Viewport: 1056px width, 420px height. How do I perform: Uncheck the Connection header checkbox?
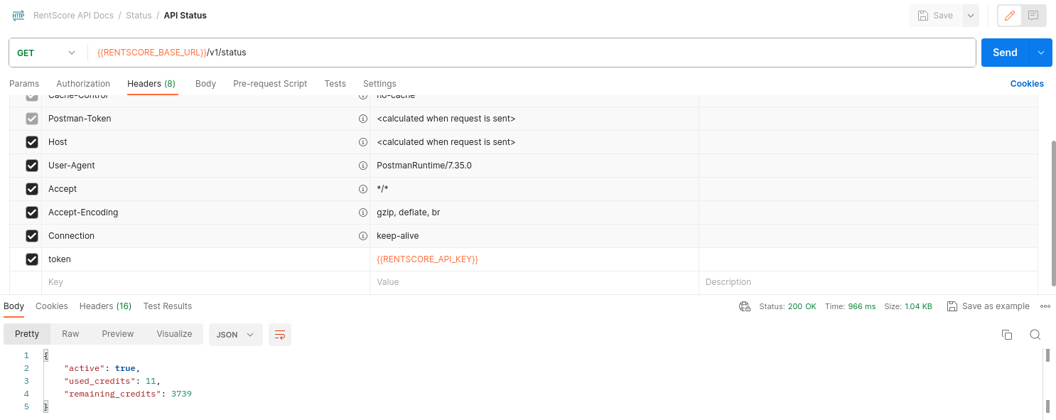tap(32, 236)
